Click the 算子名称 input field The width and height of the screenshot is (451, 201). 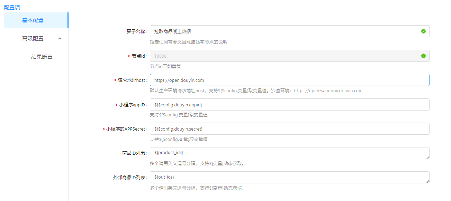(284, 31)
